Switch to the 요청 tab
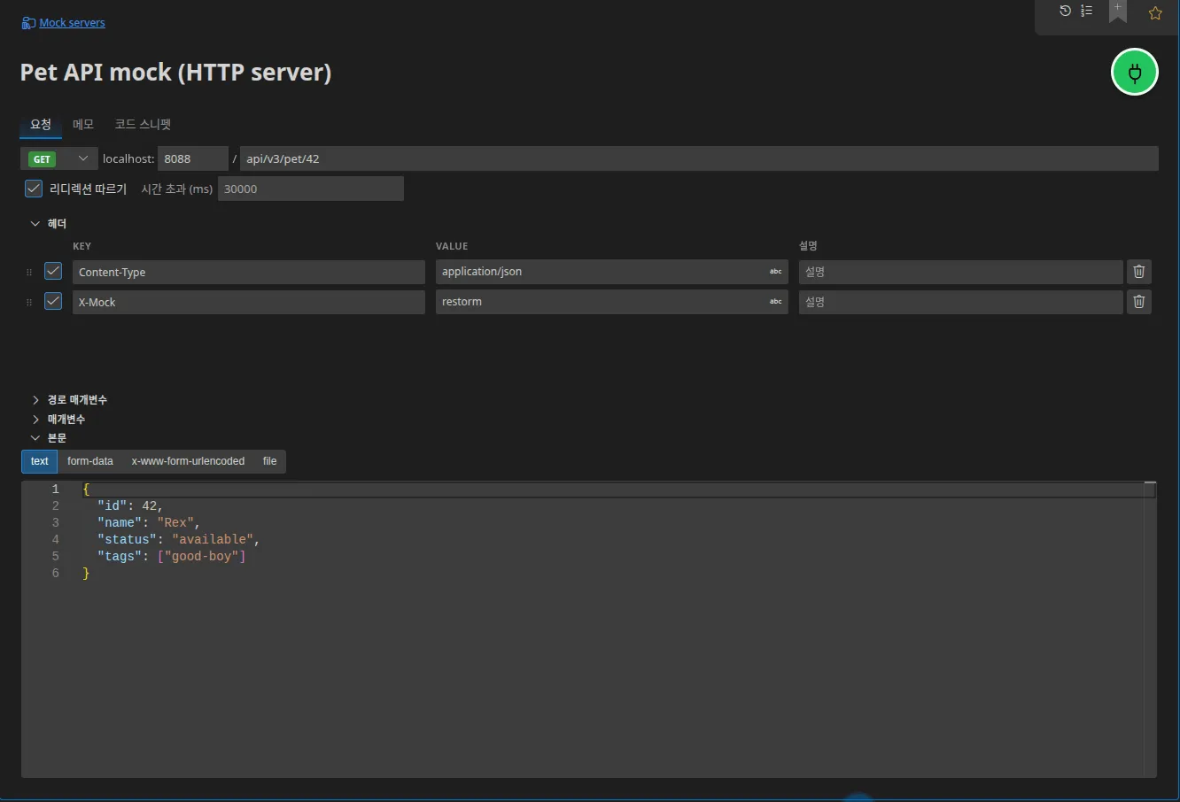Viewport: 1180px width, 802px height. click(41, 125)
